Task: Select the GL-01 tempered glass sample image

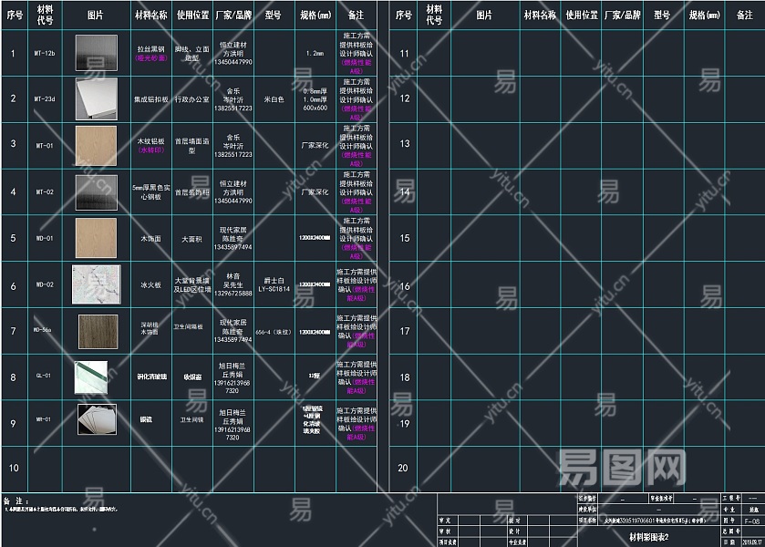Action: click(91, 376)
